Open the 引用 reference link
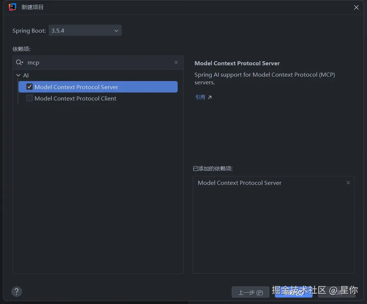 point(200,97)
